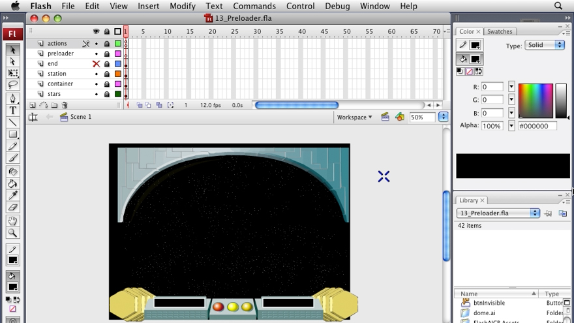This screenshot has height=323, width=574.
Task: Select the Selection arrow tool
Action: 13,50
